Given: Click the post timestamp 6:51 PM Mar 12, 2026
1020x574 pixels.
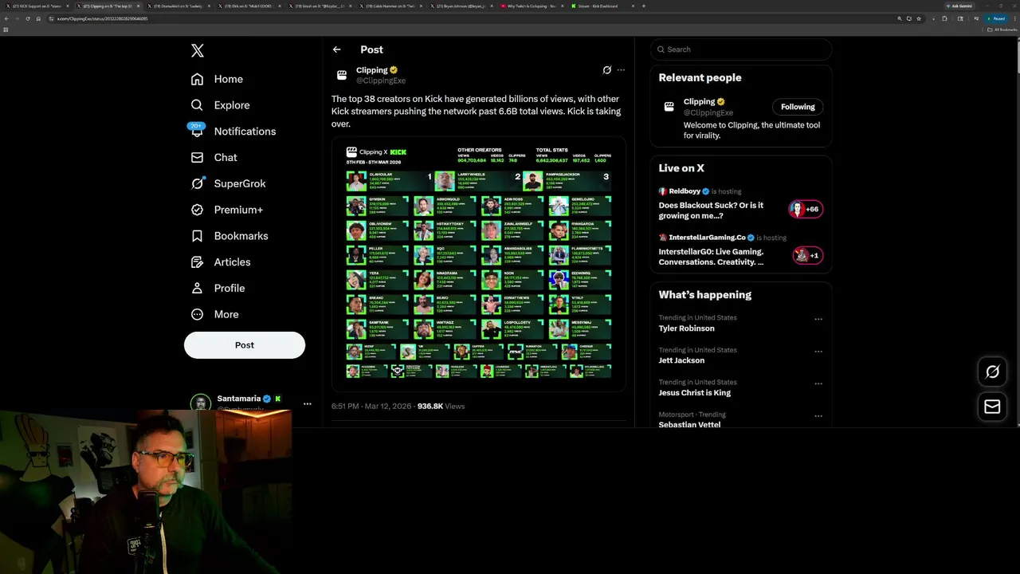Looking at the screenshot, I should [x=371, y=406].
